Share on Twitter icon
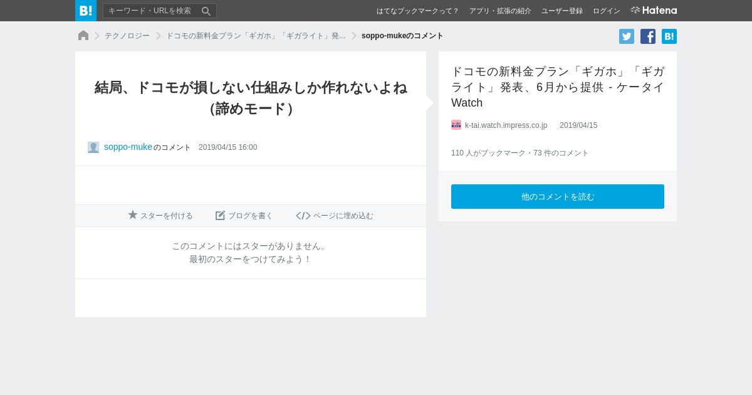Screen dimensions: 752x395 pyautogui.click(x=627, y=36)
